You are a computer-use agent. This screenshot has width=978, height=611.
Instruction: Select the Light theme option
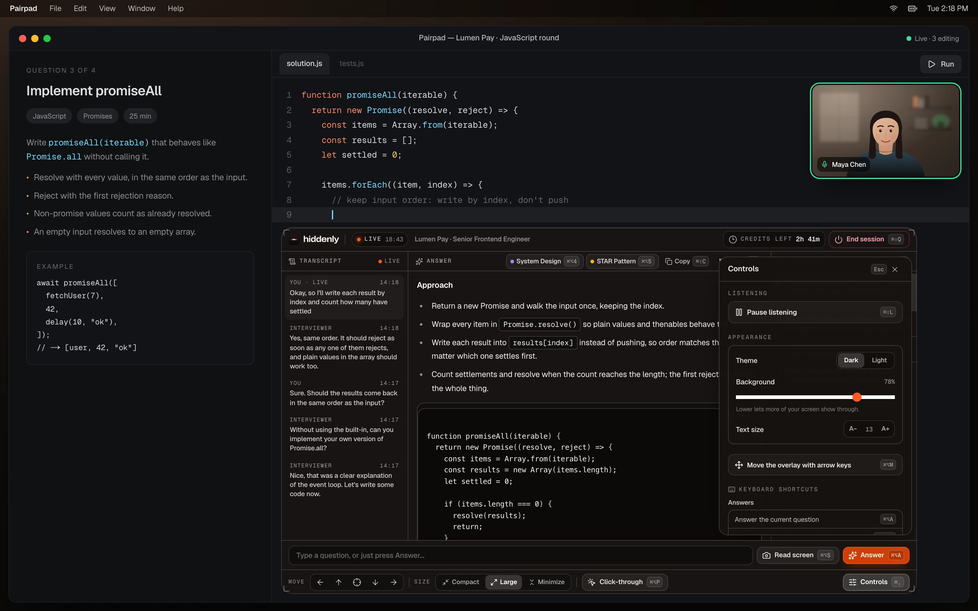coord(879,360)
